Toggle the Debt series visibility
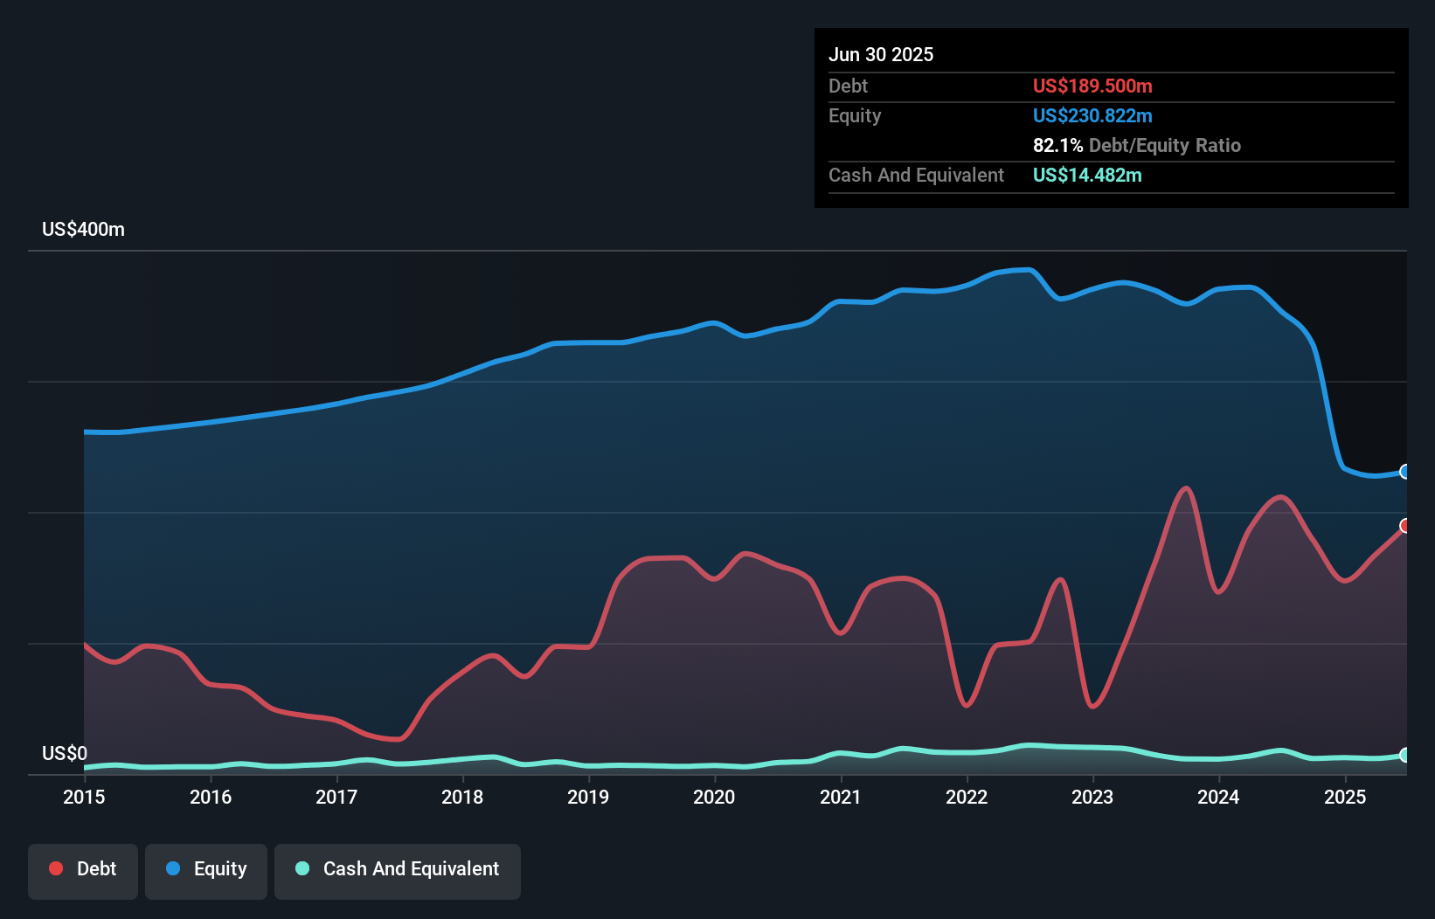The width and height of the screenshot is (1435, 919). 82,870
